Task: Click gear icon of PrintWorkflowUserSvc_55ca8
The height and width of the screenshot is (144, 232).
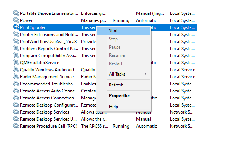Action: coord(16,41)
